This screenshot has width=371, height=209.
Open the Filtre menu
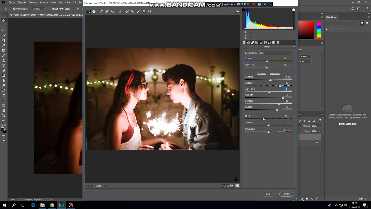click(68, 2)
